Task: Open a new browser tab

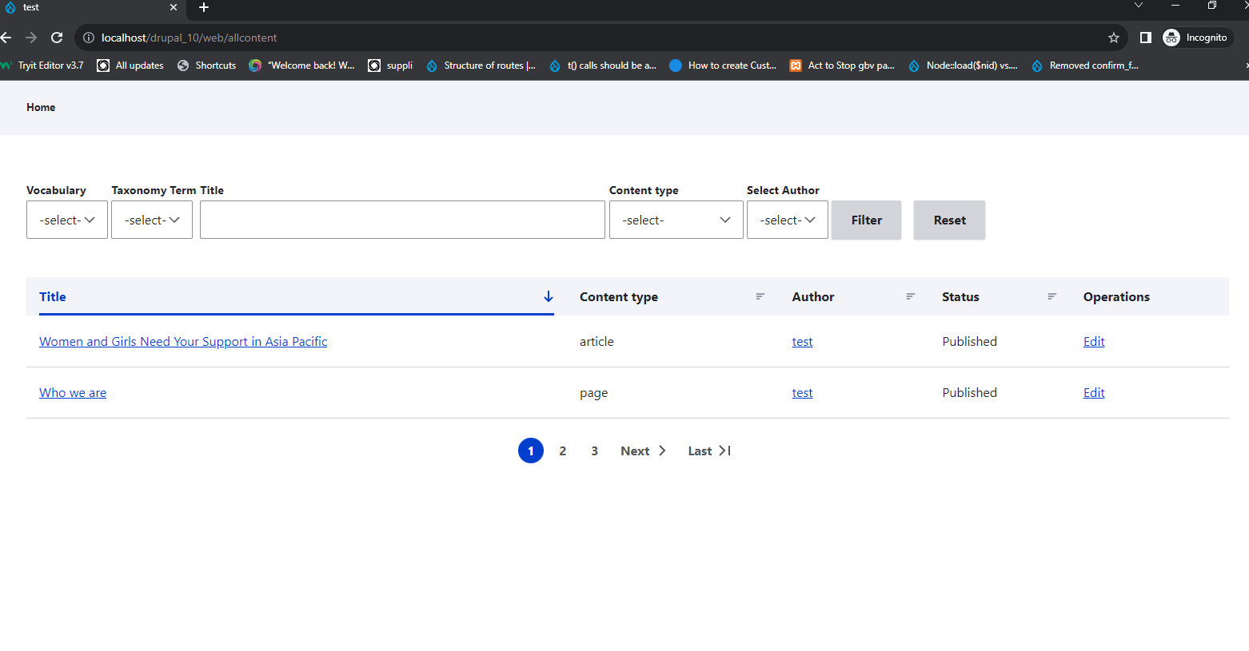Action: pyautogui.click(x=204, y=7)
